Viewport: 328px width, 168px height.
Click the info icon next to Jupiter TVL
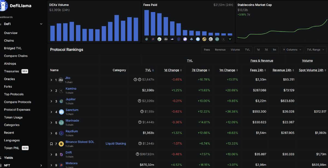pyautogui.click(x=140, y=101)
